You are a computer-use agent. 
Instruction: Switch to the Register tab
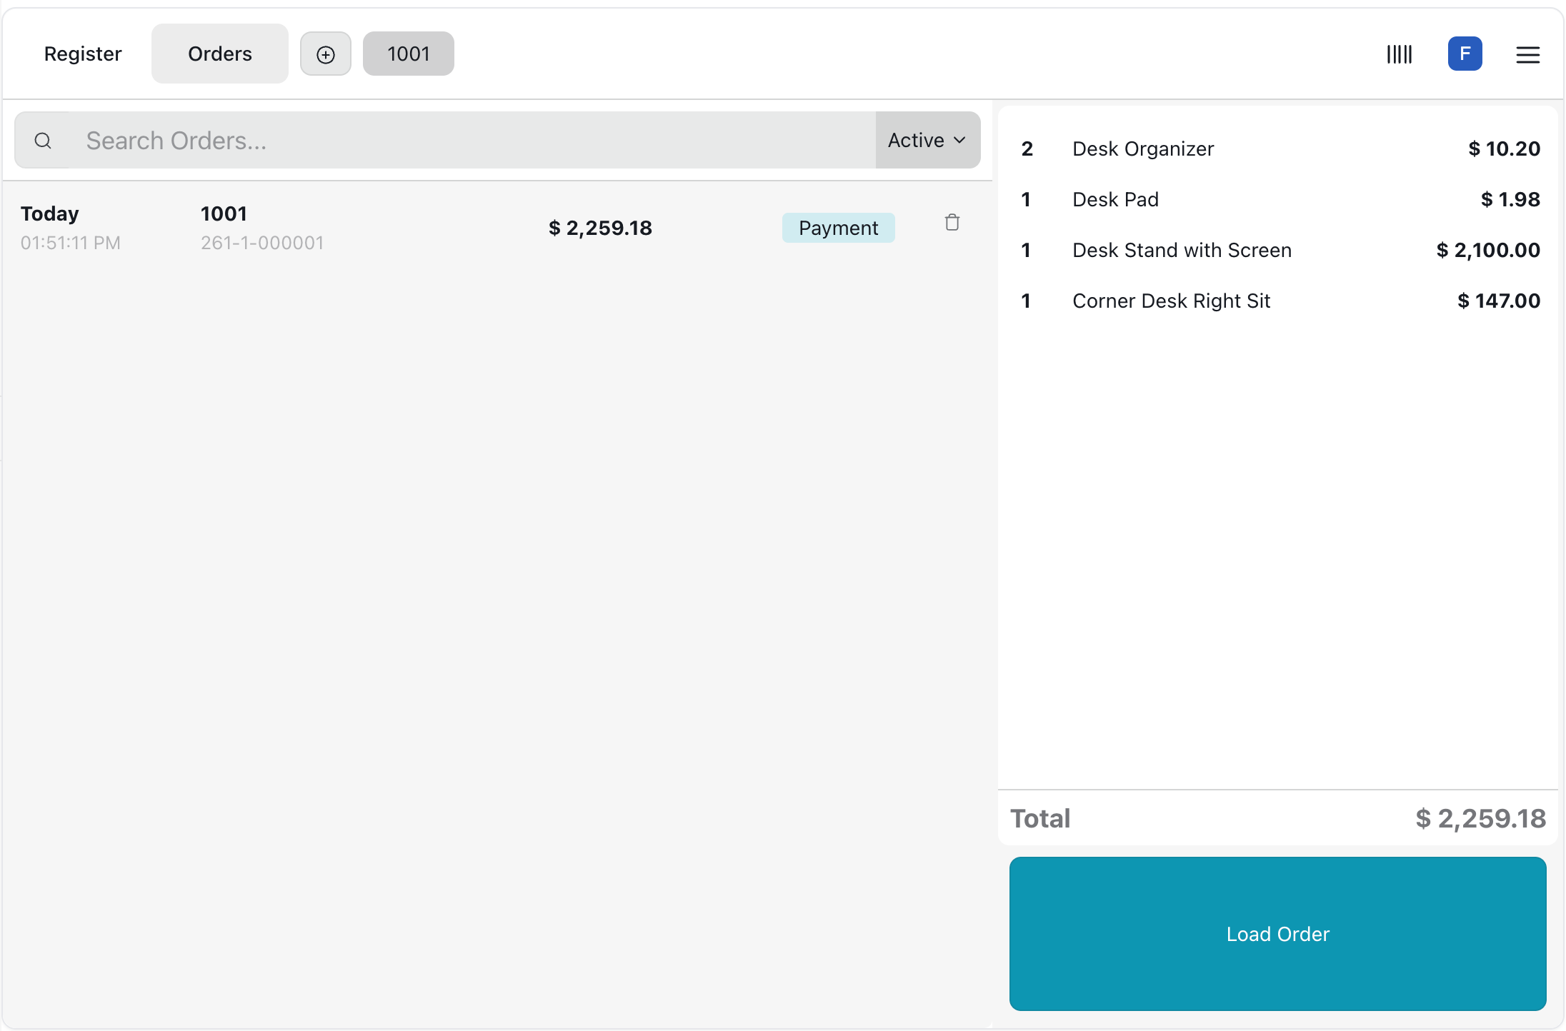[83, 54]
